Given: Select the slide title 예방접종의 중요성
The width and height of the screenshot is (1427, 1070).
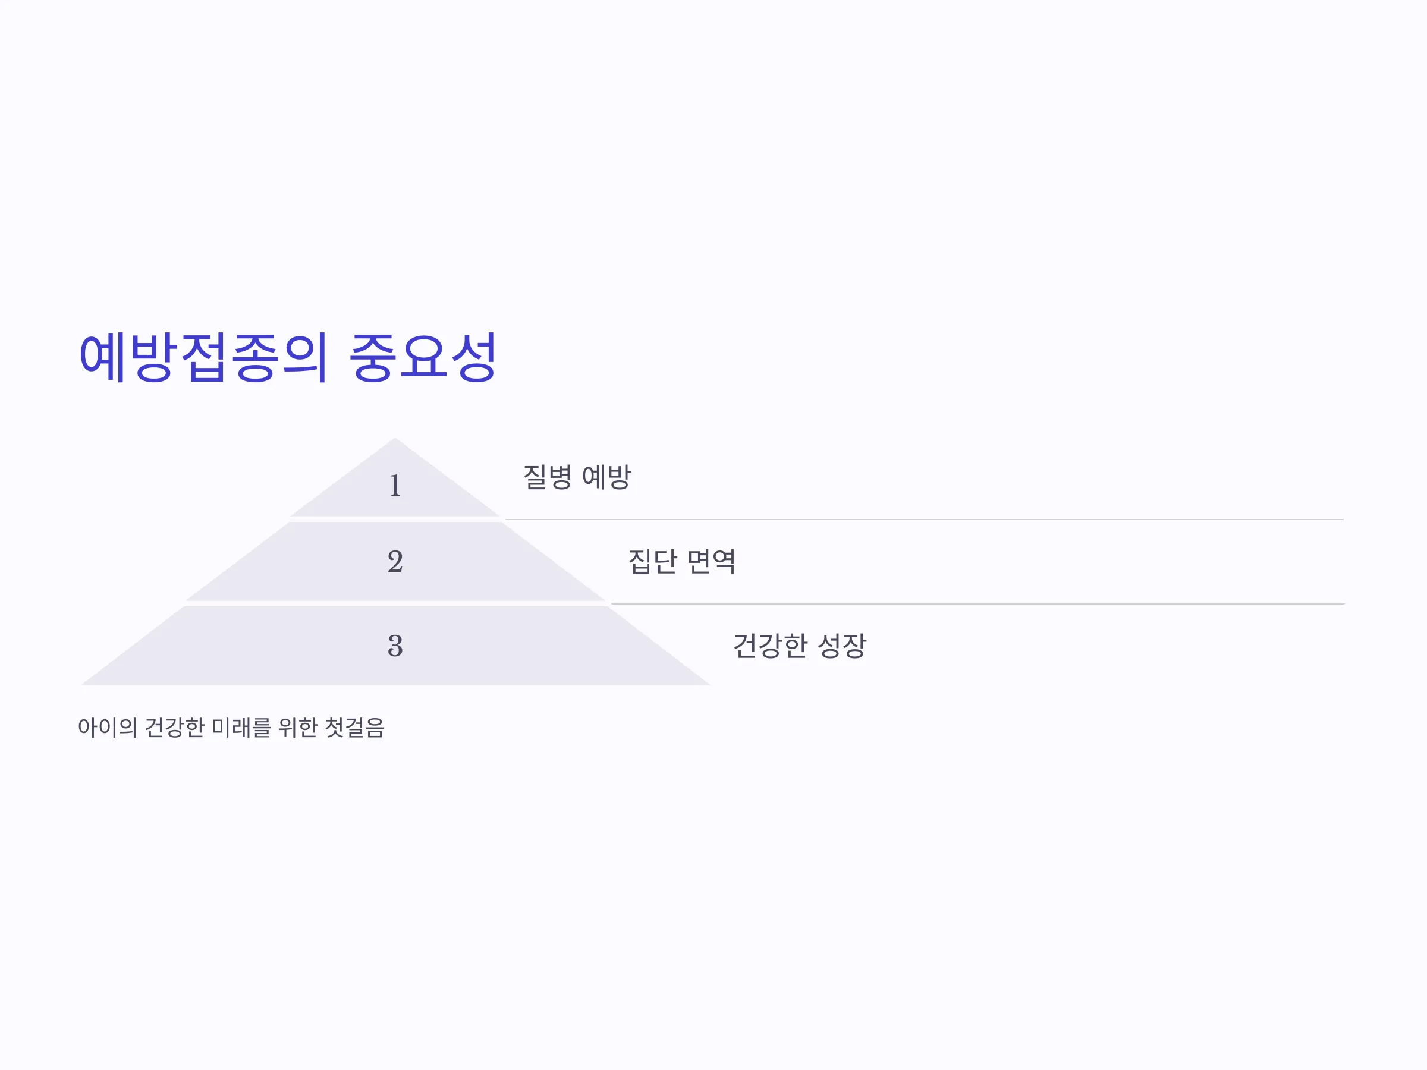Looking at the screenshot, I should coord(287,357).
